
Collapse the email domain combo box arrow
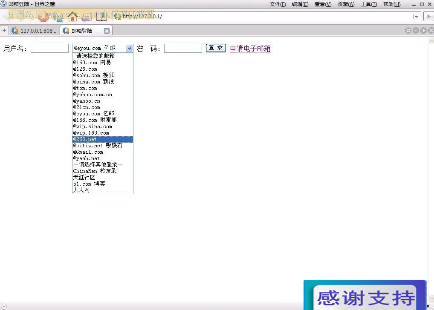(129, 49)
